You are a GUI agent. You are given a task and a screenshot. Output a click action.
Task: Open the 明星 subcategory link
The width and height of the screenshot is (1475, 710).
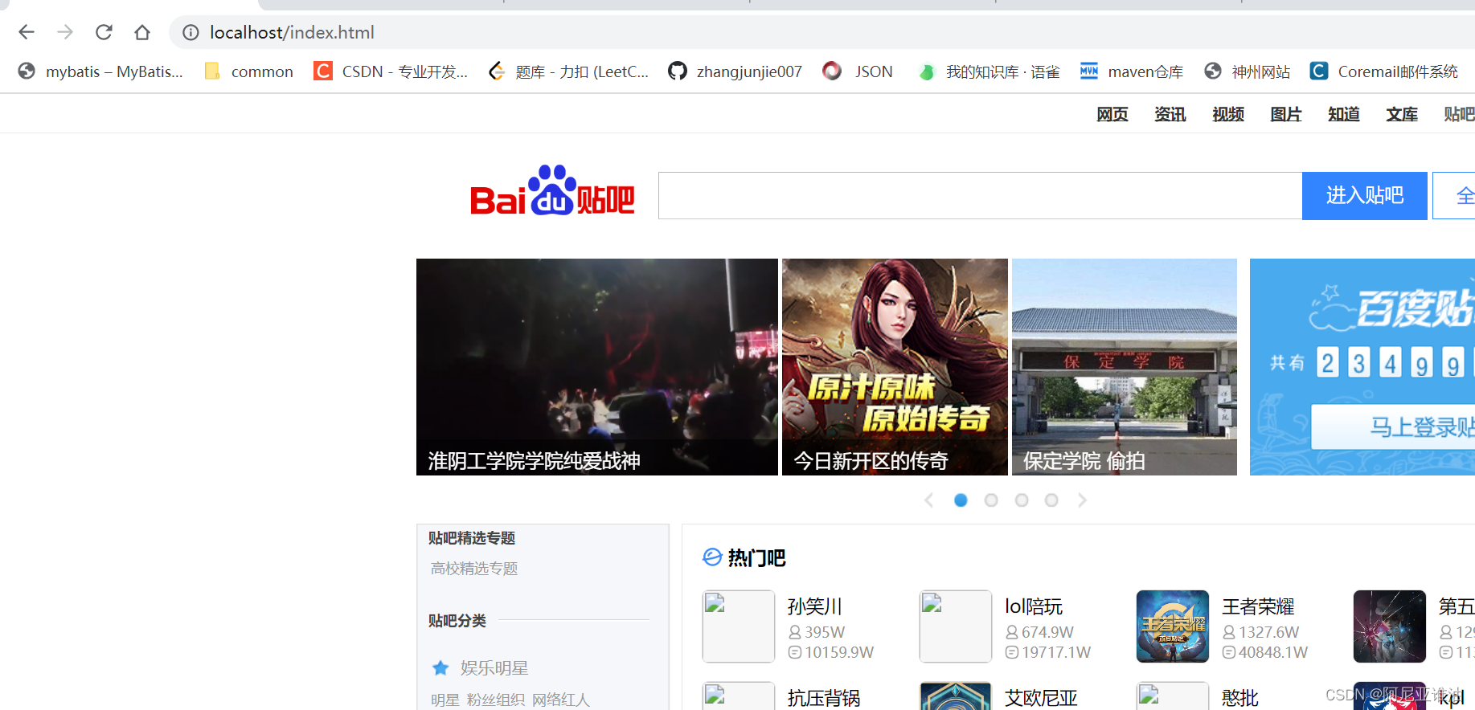(445, 700)
